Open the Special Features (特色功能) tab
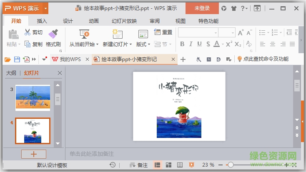The height and width of the screenshot is (172, 306). tap(208, 21)
